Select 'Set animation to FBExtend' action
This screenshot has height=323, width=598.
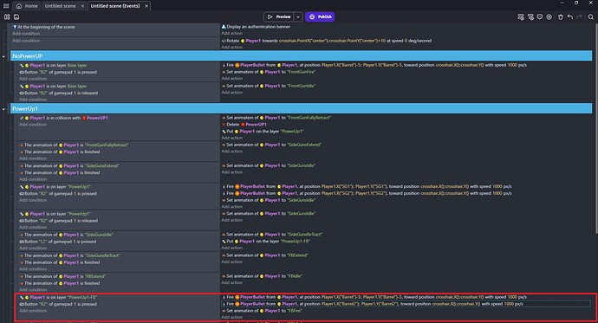265,255
